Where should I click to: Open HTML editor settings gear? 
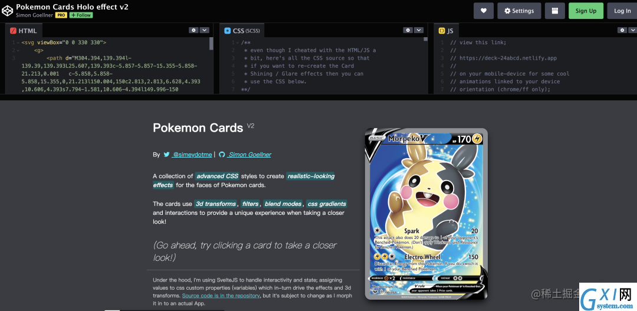(x=193, y=30)
